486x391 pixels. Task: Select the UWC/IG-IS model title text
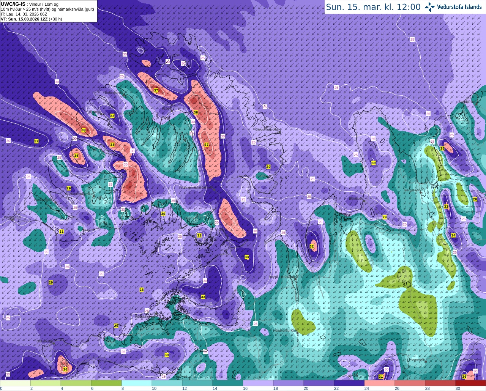13,4
